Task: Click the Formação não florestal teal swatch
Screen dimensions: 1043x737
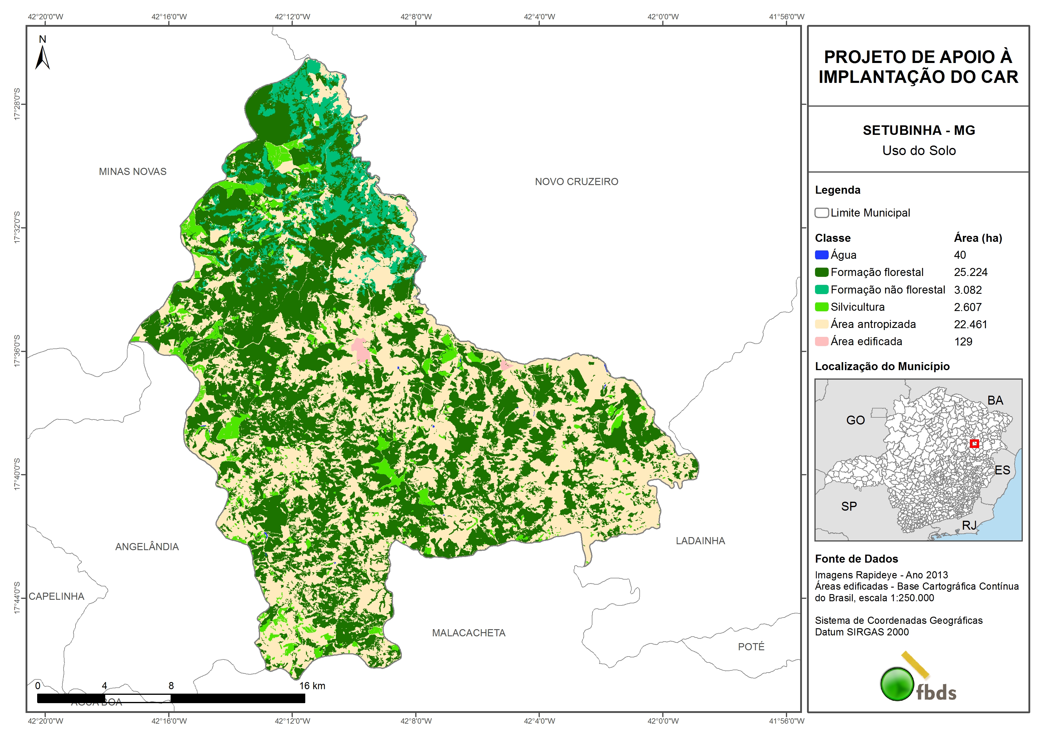Action: [821, 290]
